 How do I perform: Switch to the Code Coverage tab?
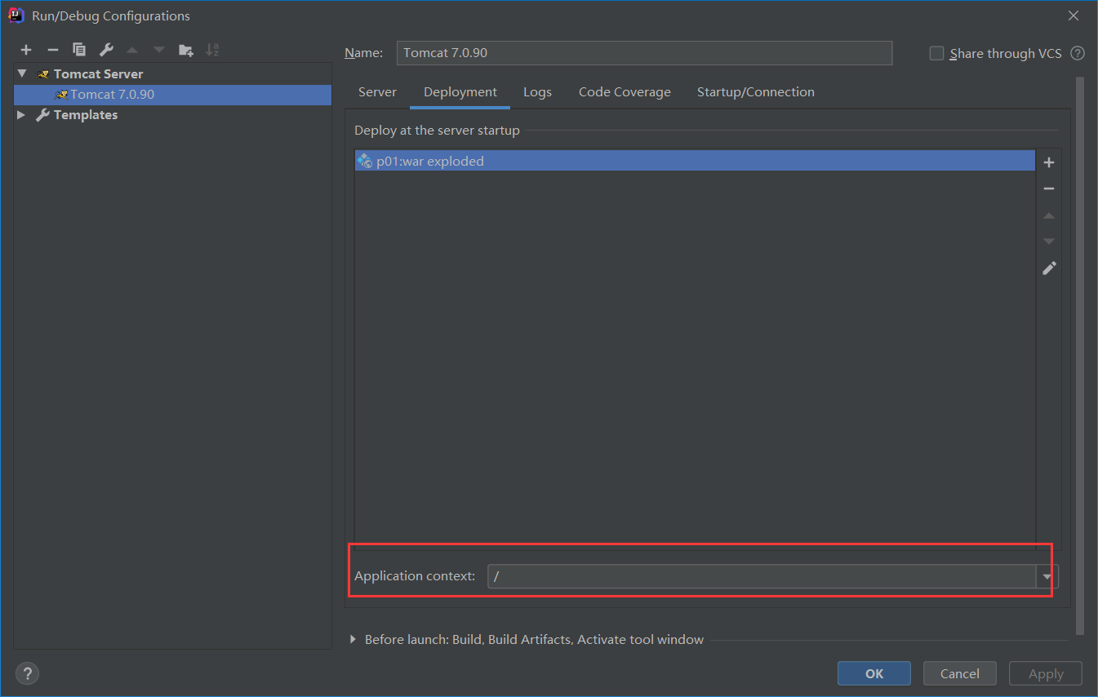(625, 92)
